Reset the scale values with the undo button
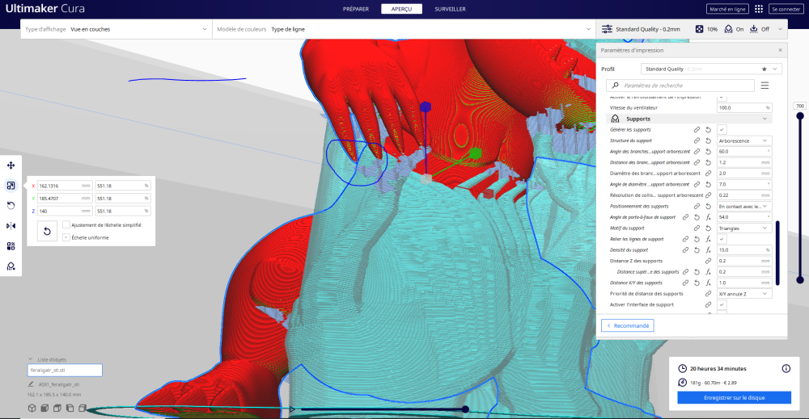809x419 pixels. (x=47, y=231)
